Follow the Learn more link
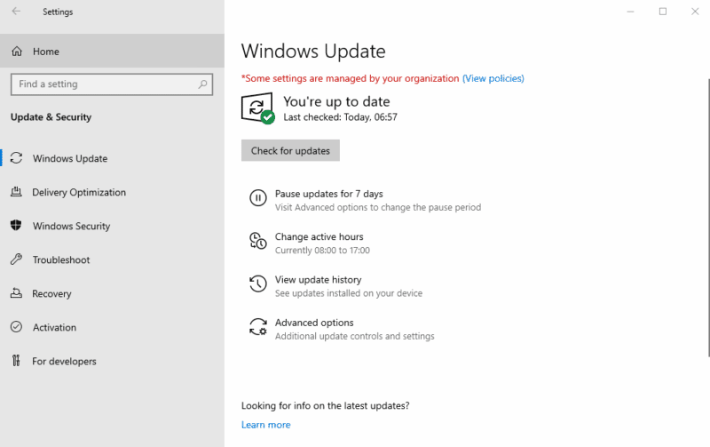The image size is (710, 447). pyautogui.click(x=265, y=425)
